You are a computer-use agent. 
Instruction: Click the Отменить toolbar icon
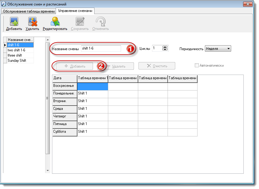pos(100,21)
